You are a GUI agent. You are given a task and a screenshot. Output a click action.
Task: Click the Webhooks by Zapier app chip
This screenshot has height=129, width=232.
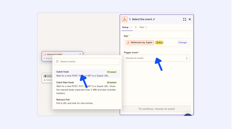[140, 43]
